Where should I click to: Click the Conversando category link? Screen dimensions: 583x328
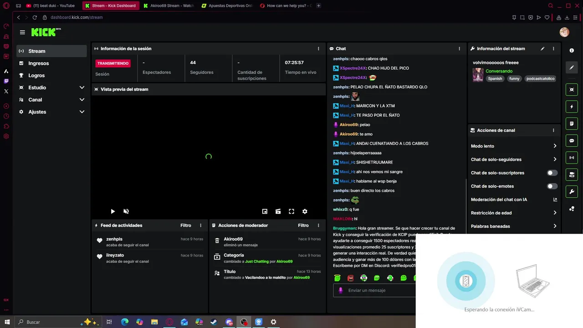[499, 71]
